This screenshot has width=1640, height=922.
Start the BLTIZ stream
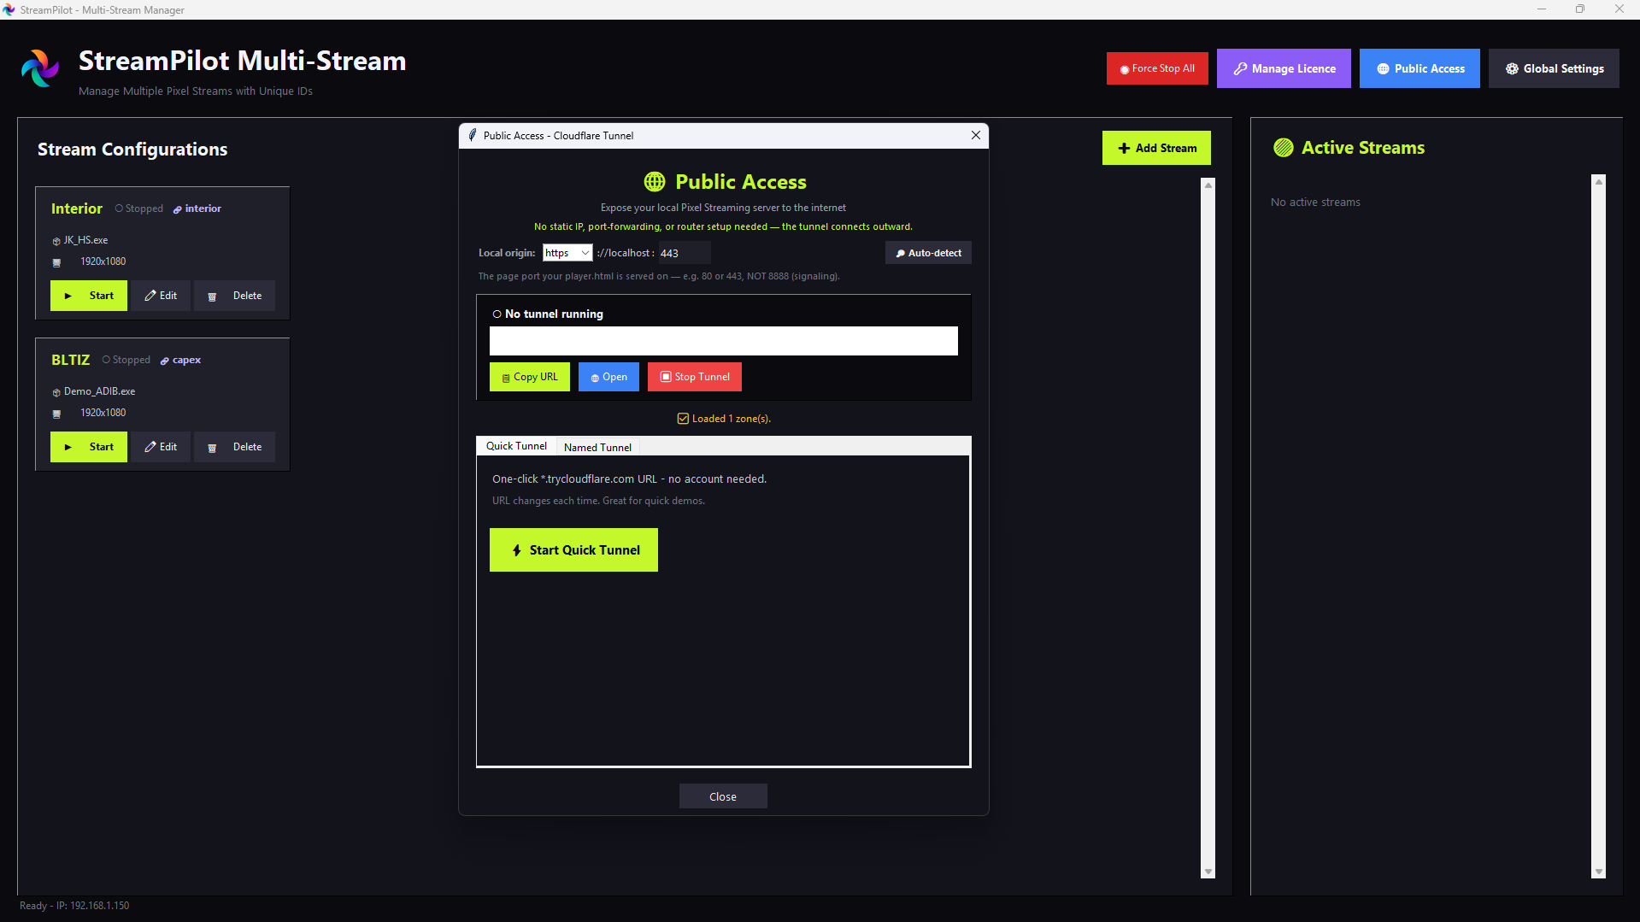click(x=89, y=447)
